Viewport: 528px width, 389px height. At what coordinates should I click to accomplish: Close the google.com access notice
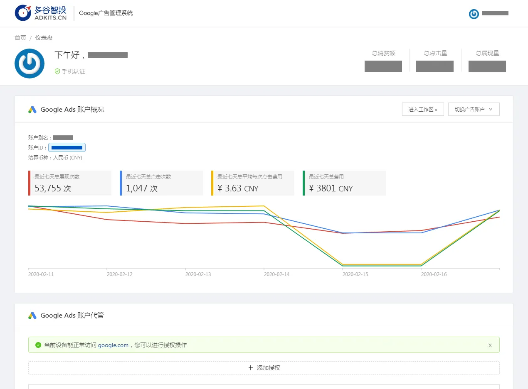point(490,345)
